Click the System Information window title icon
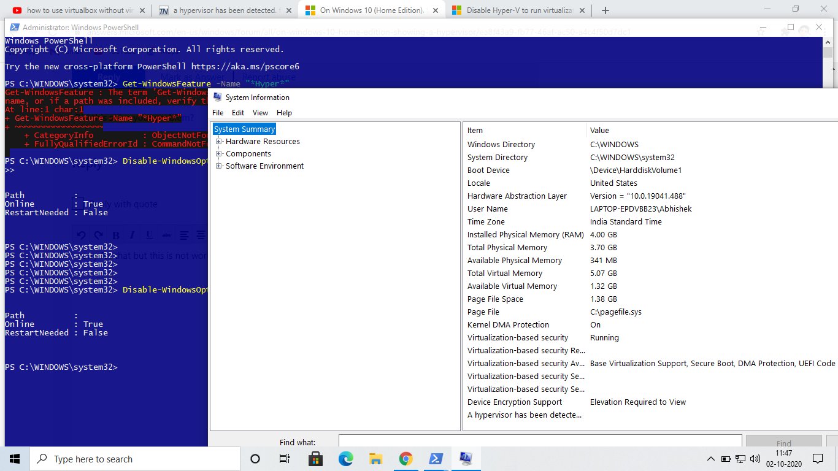 pyautogui.click(x=217, y=97)
